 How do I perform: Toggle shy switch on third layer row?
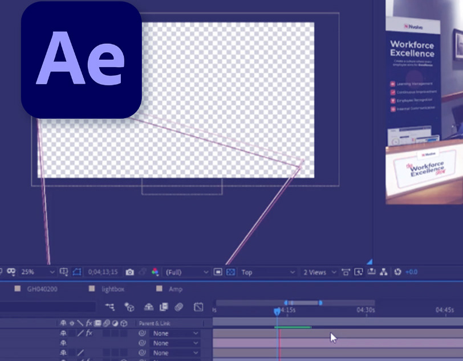pyautogui.click(x=63, y=352)
